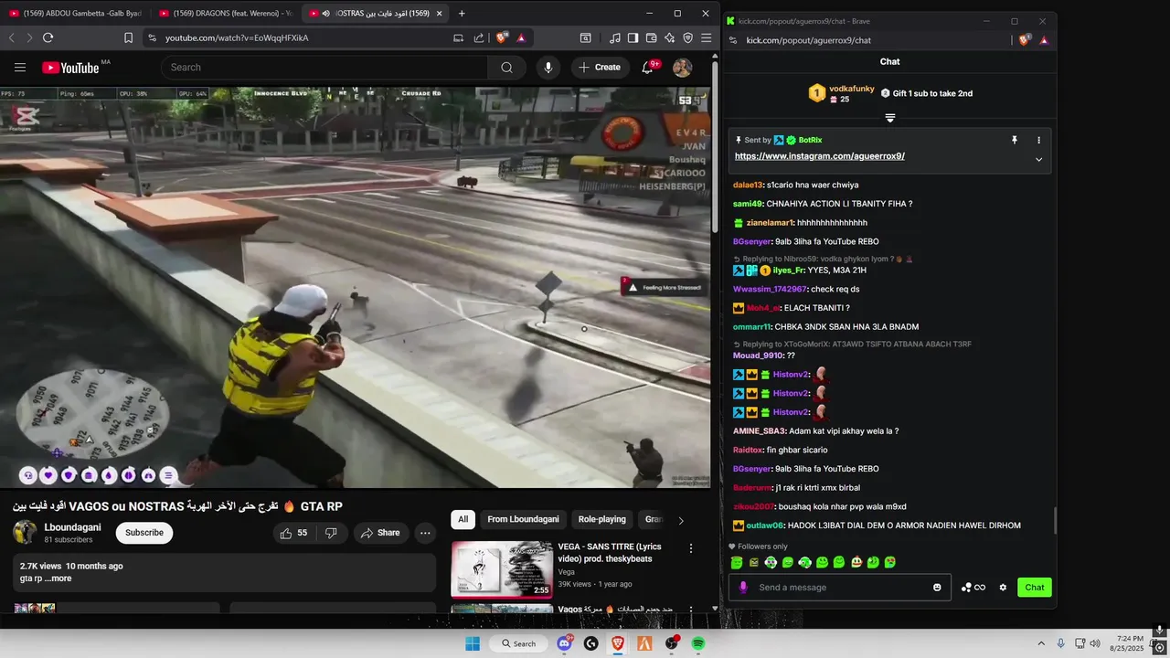Open Brave VPN shield toolbar icon
Image resolution: width=1170 pixels, height=658 pixels.
688,37
